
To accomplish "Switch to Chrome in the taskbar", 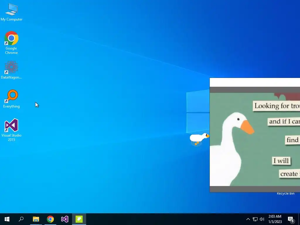I will tap(50, 219).
